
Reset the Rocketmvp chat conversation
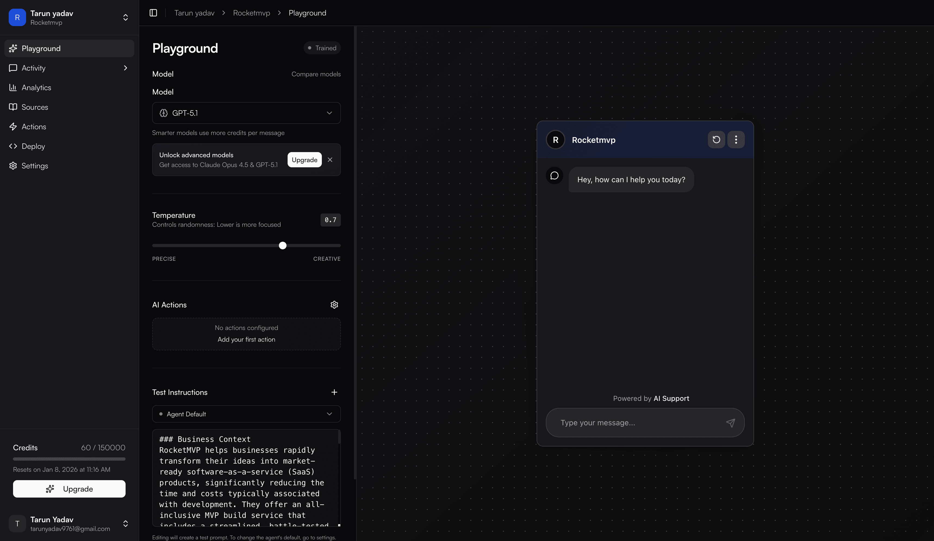[x=716, y=140]
